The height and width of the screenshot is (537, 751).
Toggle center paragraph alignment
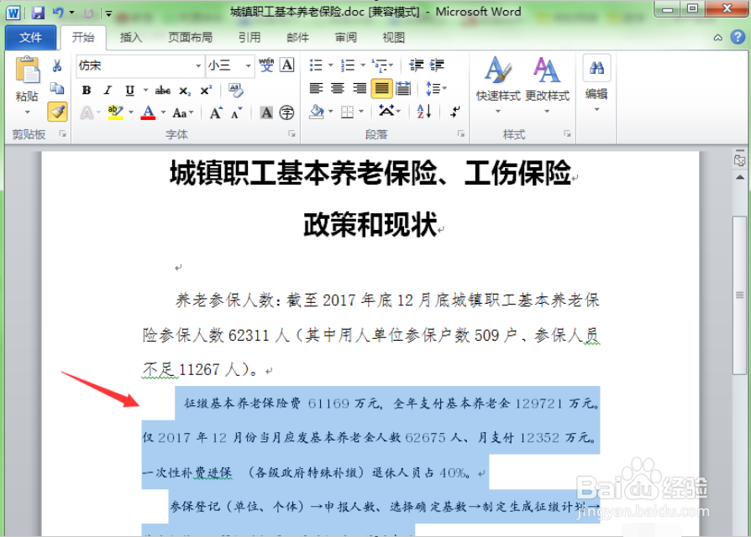point(337,88)
